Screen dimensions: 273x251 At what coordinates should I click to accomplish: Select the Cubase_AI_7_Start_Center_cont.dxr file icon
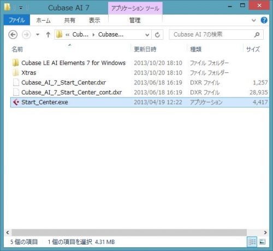(x=16, y=92)
